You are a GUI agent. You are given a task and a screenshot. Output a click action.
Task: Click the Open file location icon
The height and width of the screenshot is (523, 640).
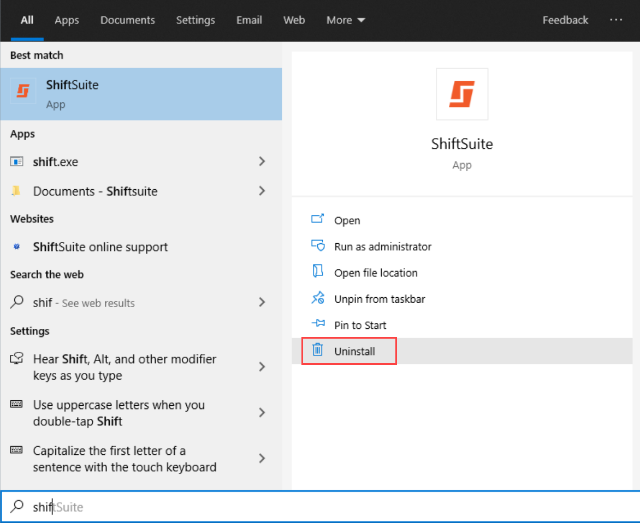(x=318, y=272)
